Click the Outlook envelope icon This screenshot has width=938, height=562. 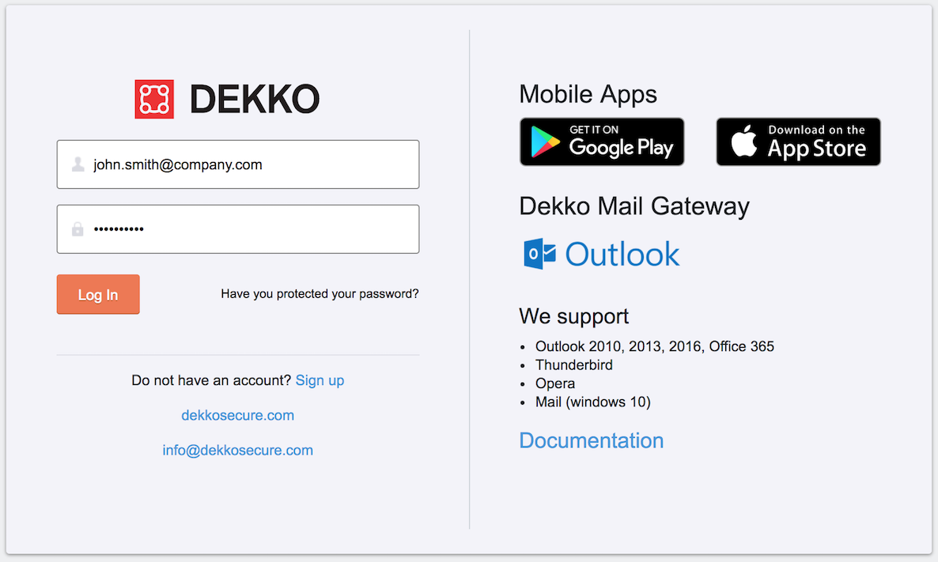click(539, 255)
